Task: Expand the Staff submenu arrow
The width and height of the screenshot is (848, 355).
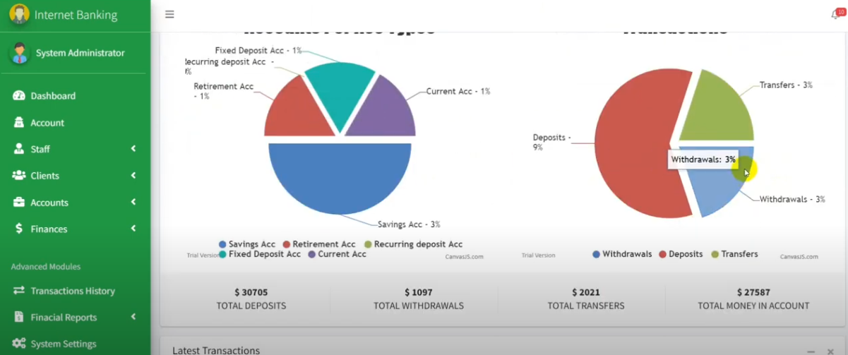Action: tap(133, 149)
